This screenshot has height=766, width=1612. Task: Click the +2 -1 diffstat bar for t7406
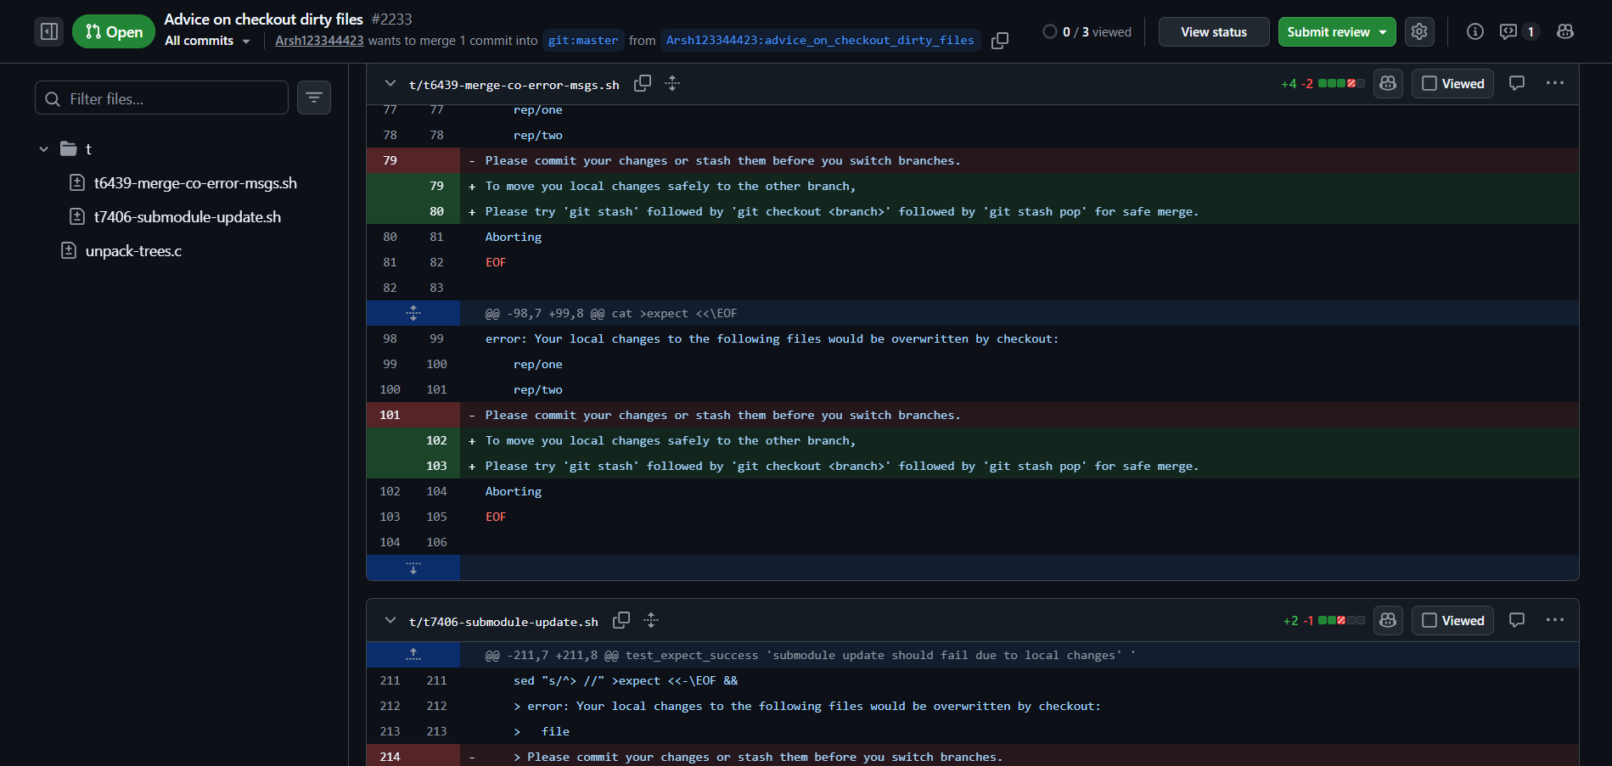point(1324,620)
